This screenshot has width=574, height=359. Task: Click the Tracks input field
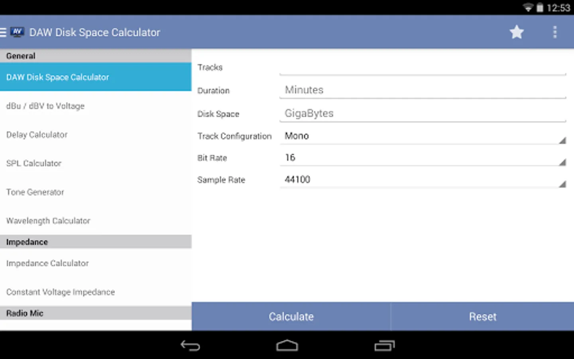tap(423, 67)
